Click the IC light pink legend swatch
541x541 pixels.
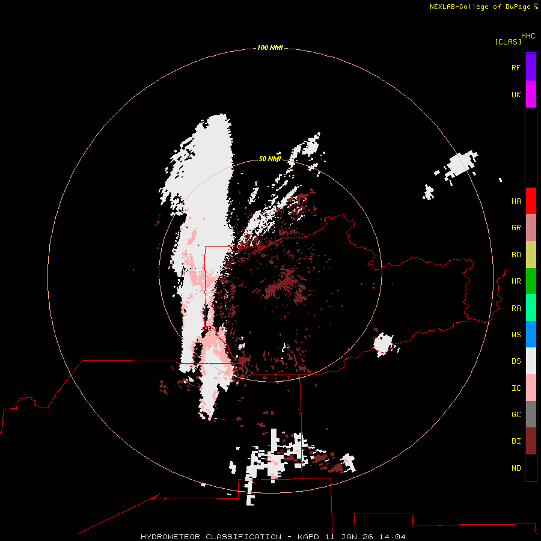[531, 388]
